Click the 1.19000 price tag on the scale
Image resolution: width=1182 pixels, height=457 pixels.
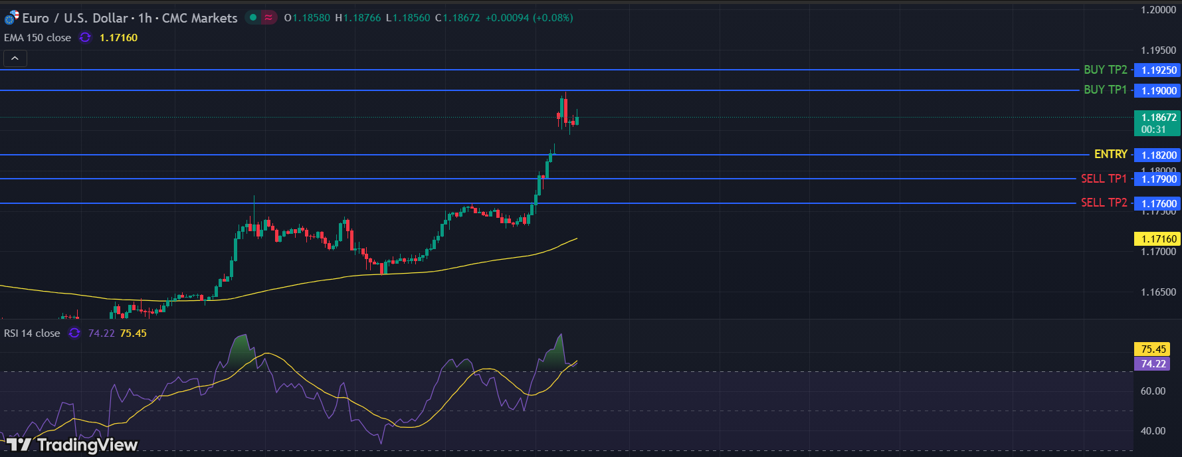pos(1159,91)
